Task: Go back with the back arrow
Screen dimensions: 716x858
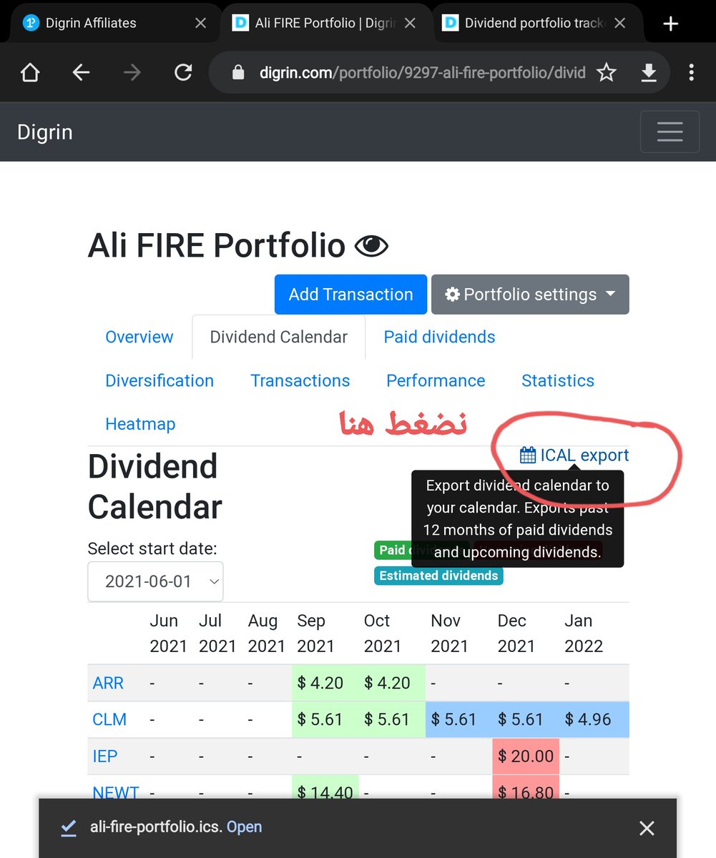Action: pos(81,72)
